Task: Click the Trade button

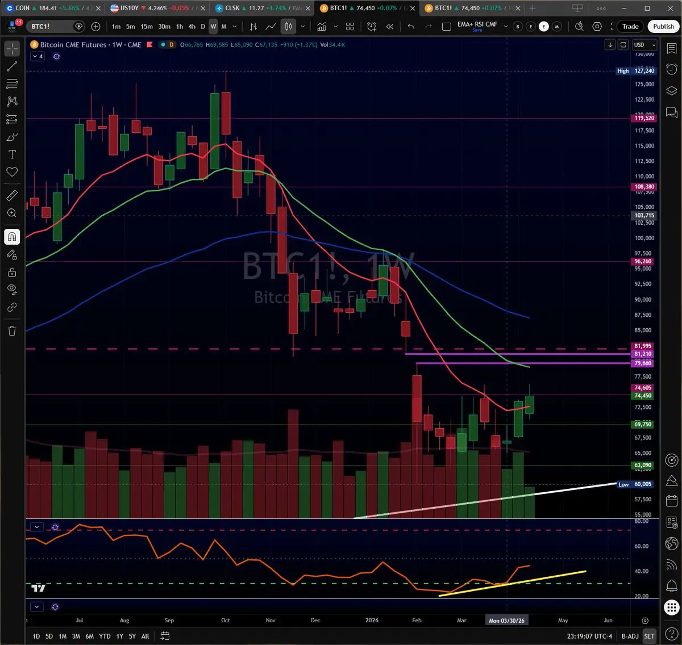Action: click(x=630, y=27)
